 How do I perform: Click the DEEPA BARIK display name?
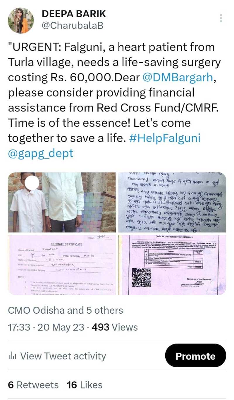tap(74, 14)
